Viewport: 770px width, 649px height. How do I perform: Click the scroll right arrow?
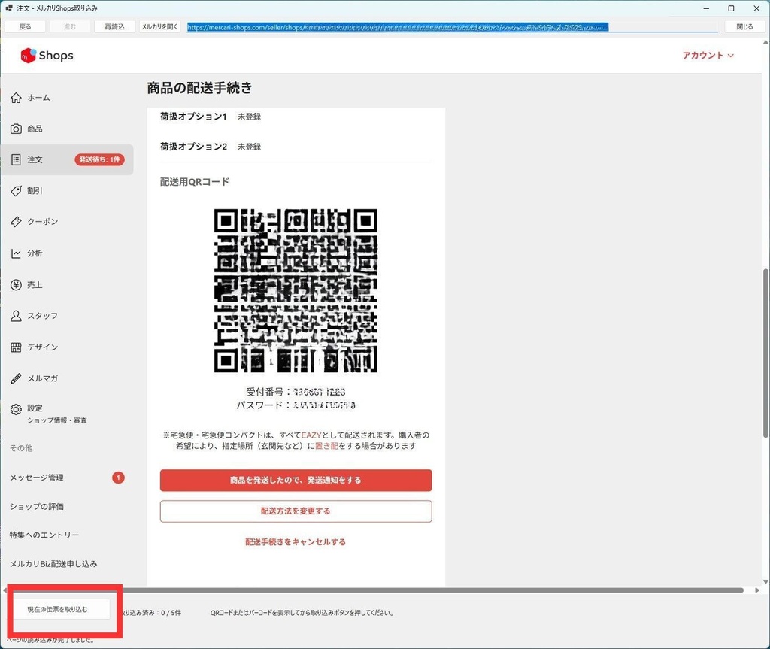coord(756,590)
